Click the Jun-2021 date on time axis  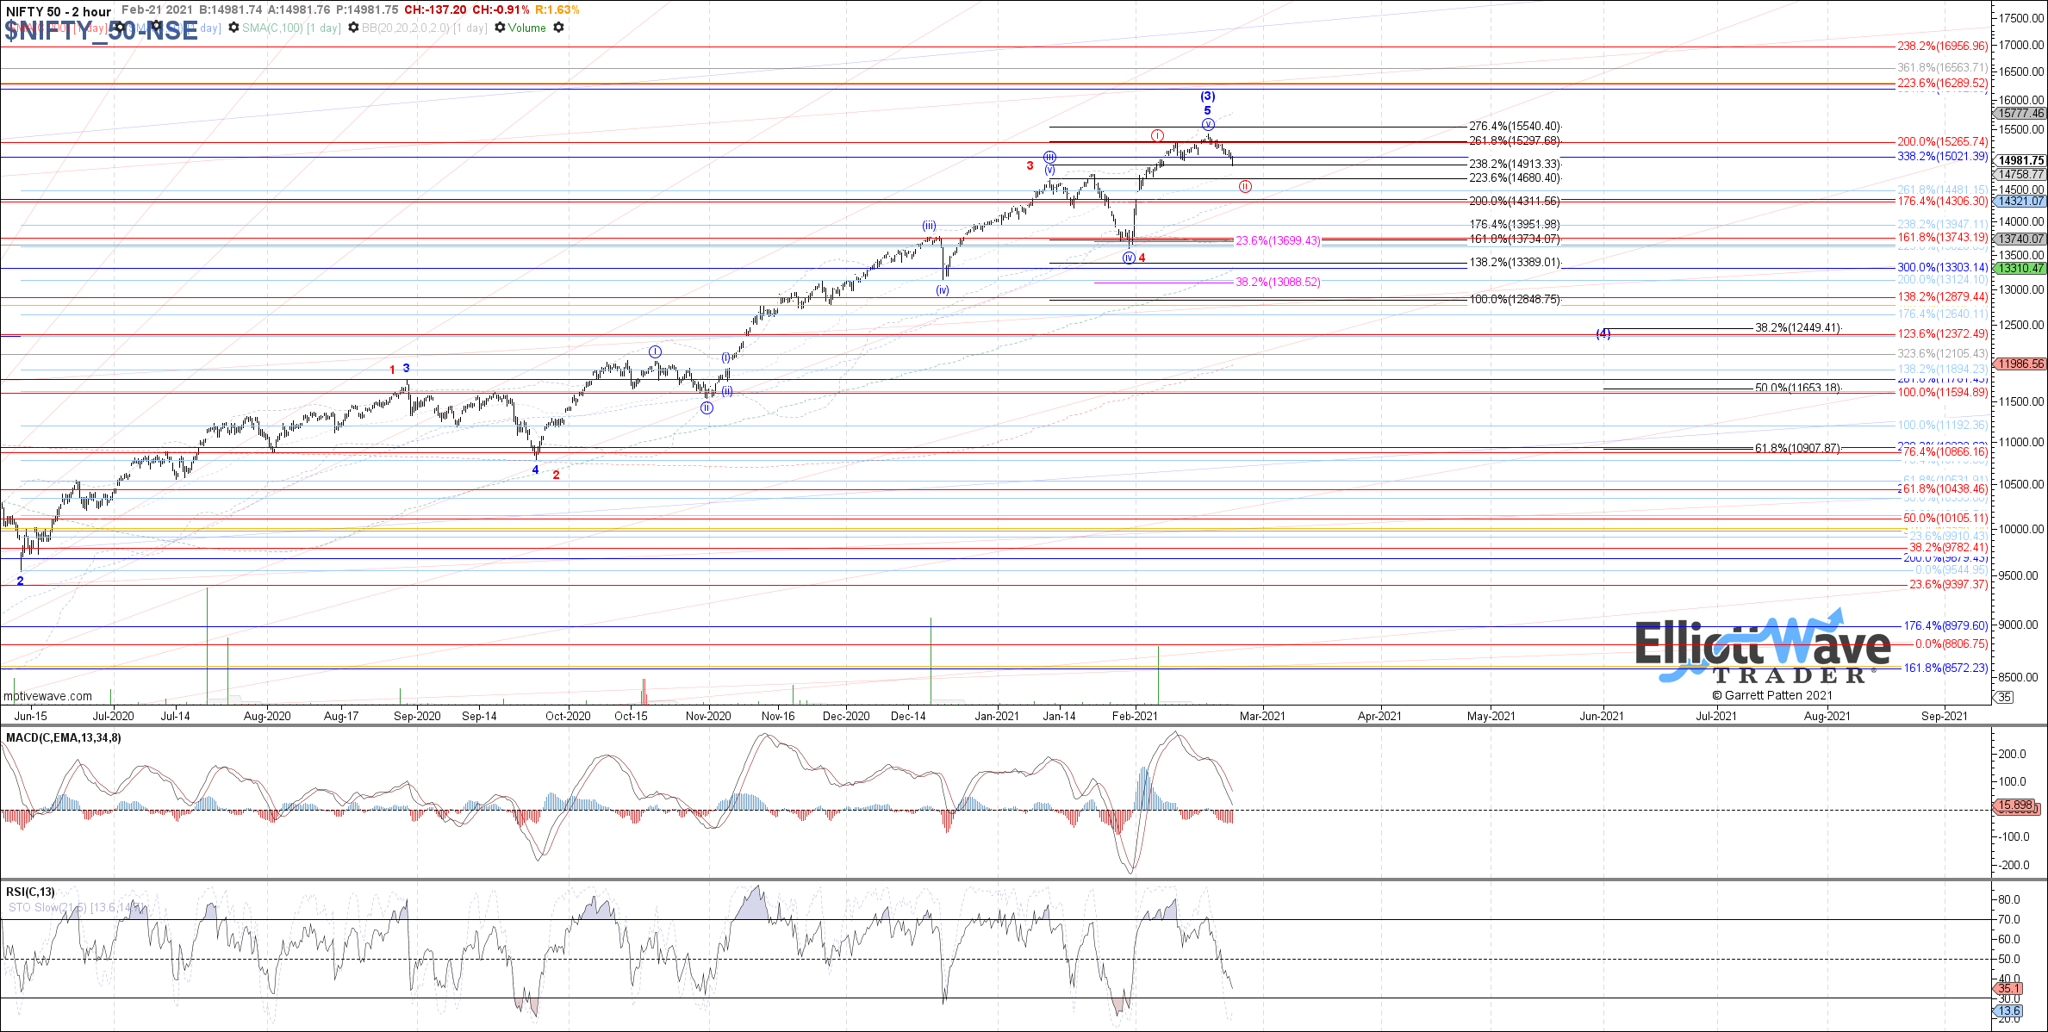click(1601, 716)
